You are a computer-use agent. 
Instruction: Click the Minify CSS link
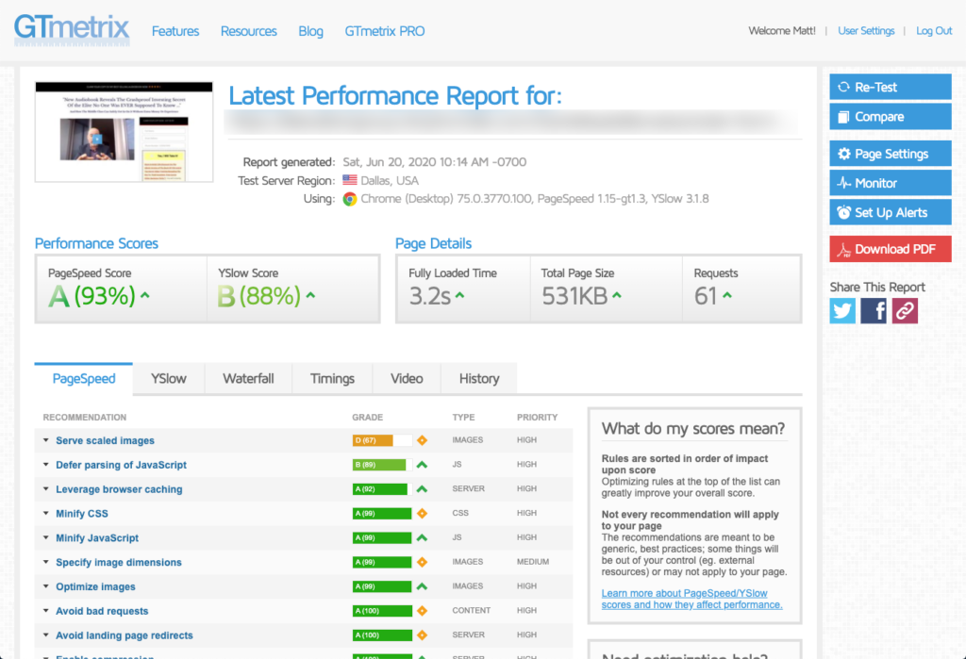coord(82,513)
